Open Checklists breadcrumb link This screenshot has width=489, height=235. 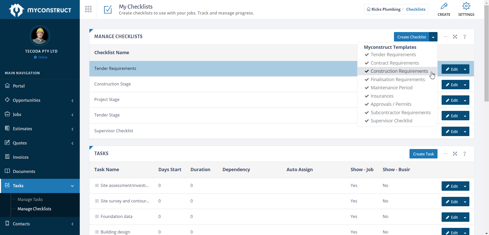click(x=416, y=9)
